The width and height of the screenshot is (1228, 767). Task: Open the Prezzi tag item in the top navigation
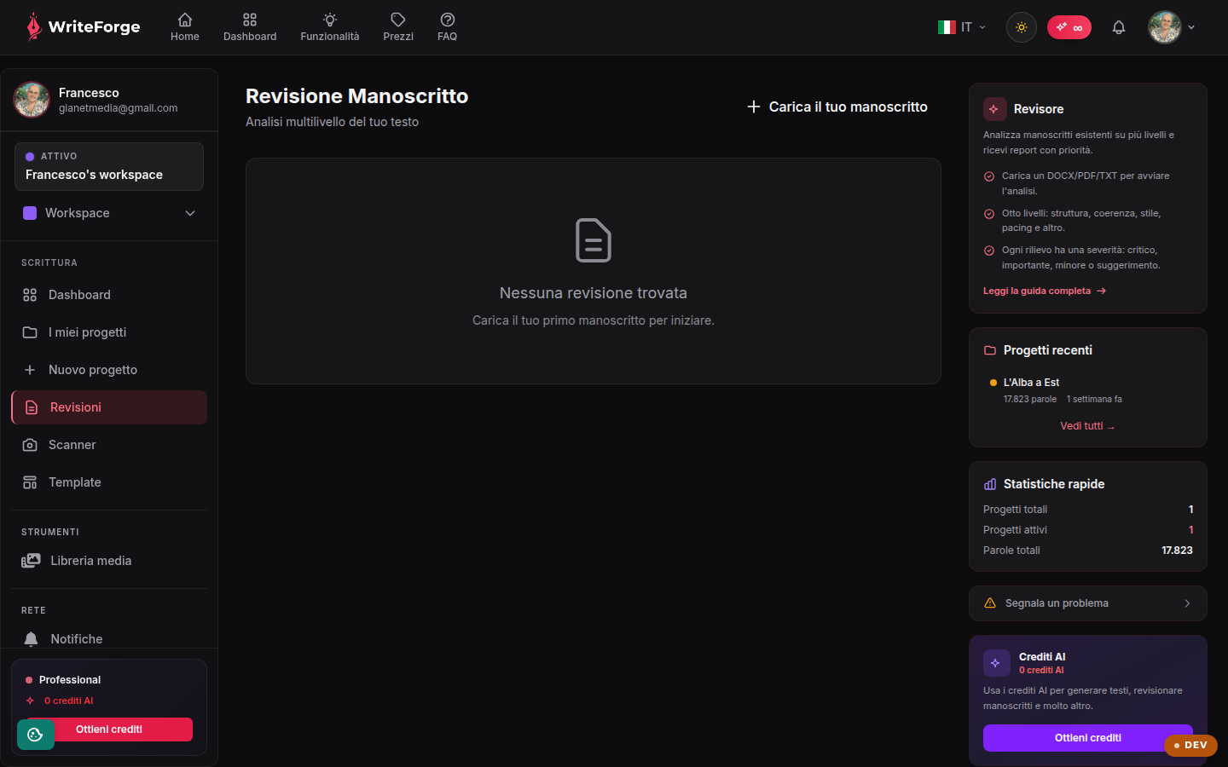[398, 27]
